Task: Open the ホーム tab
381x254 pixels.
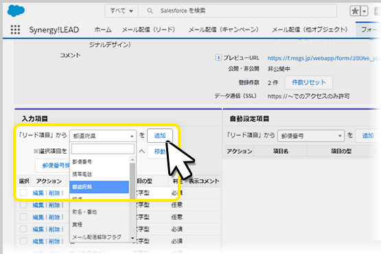Action: (103, 30)
